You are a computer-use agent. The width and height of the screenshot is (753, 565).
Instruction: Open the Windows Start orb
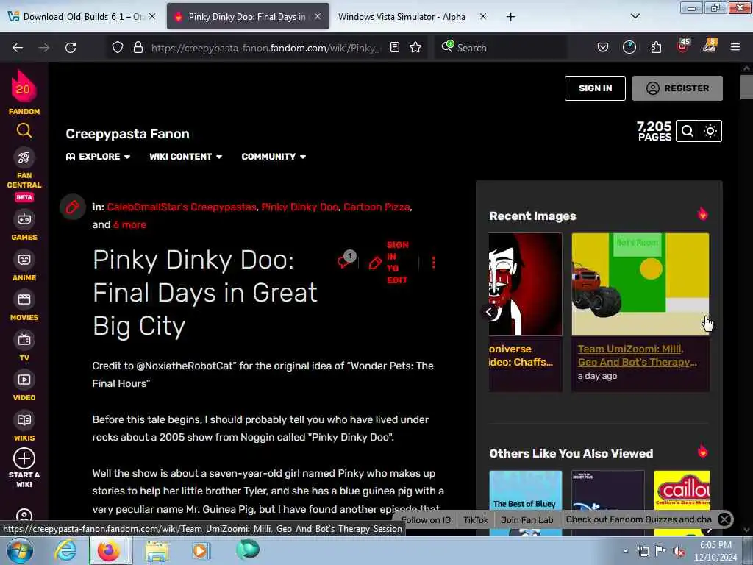pyautogui.click(x=20, y=550)
